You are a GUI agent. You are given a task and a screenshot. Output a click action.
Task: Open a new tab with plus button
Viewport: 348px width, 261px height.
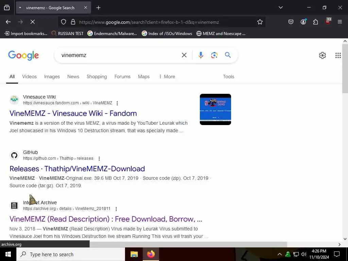[98, 8]
